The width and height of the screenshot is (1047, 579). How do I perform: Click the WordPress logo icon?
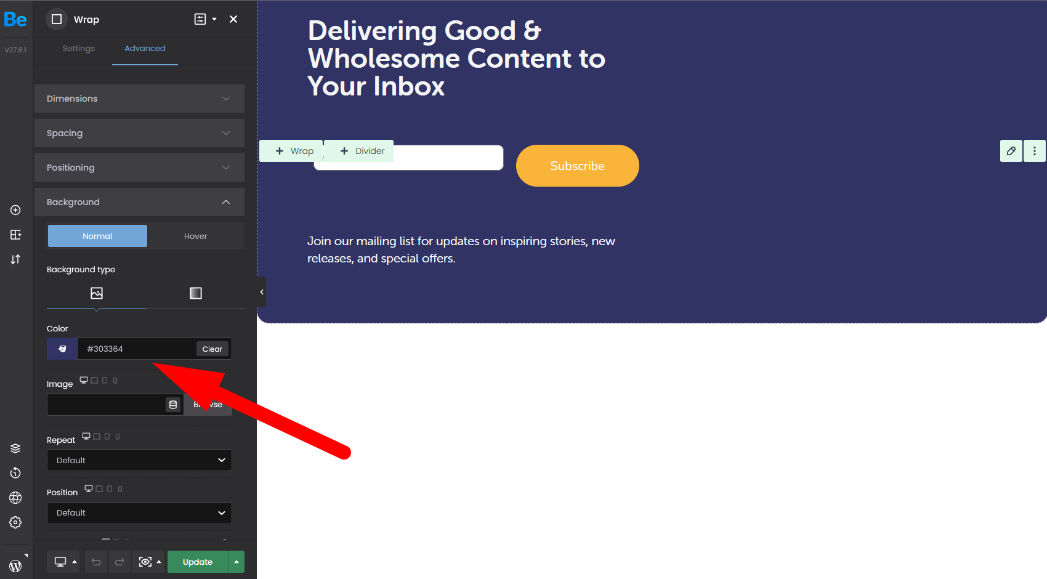15,565
